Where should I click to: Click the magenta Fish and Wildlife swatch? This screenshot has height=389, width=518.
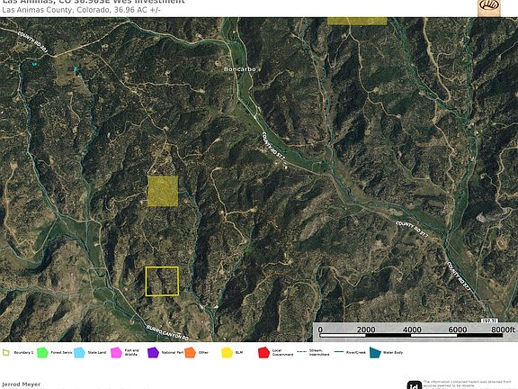point(116,353)
